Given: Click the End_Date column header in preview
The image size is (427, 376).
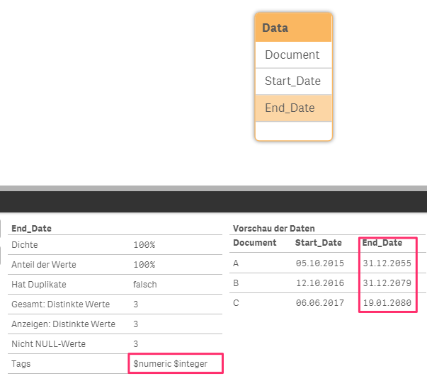Looking at the screenshot, I should pyautogui.click(x=382, y=243).
